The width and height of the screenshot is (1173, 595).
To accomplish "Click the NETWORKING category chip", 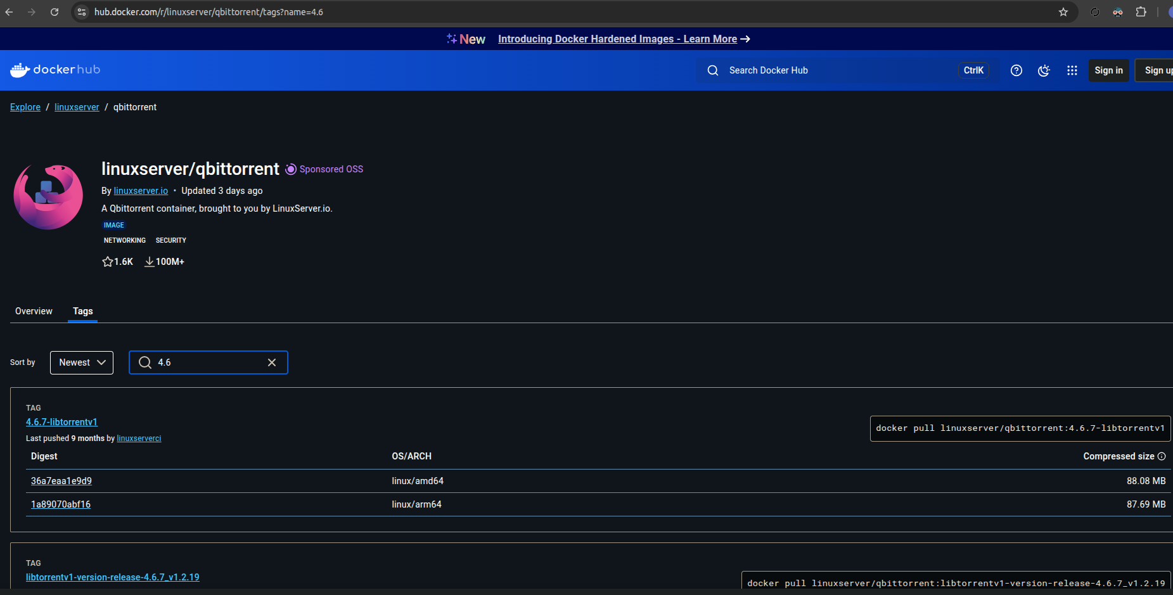I will coord(125,240).
